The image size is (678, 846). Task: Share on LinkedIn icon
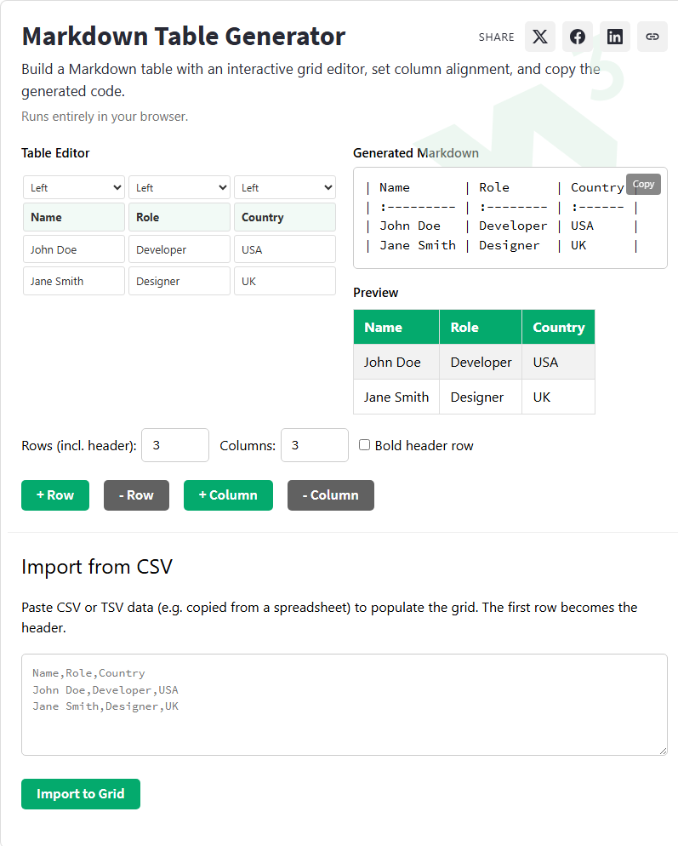point(615,37)
